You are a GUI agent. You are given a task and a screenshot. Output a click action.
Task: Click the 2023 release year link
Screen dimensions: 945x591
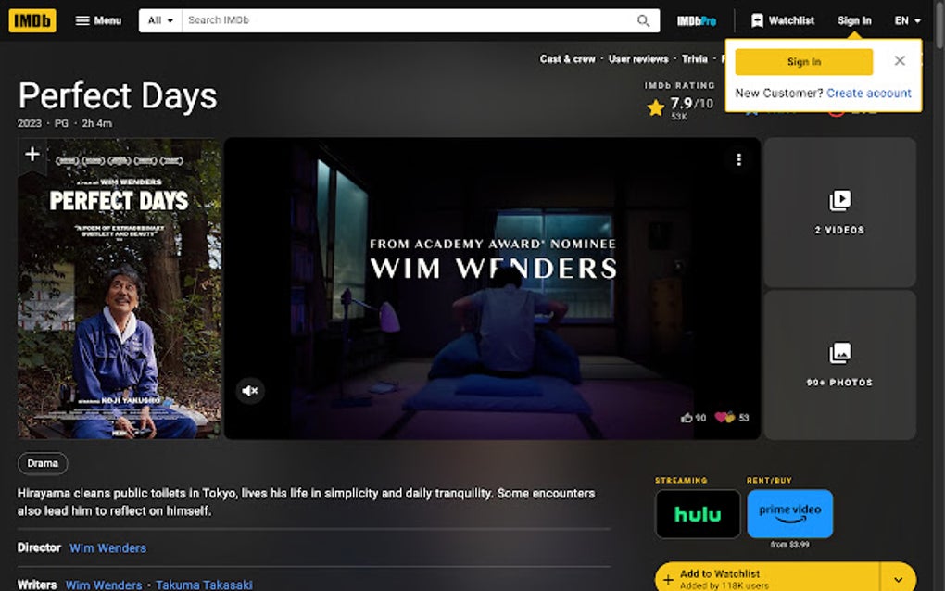pyautogui.click(x=30, y=123)
